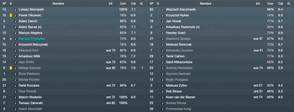Sort left table by Nombre column

tap(58, 4)
